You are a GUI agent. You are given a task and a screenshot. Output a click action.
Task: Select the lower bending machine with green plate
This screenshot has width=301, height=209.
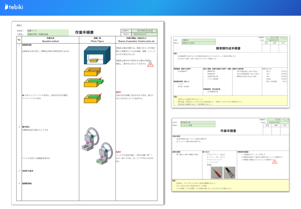pos(104,153)
